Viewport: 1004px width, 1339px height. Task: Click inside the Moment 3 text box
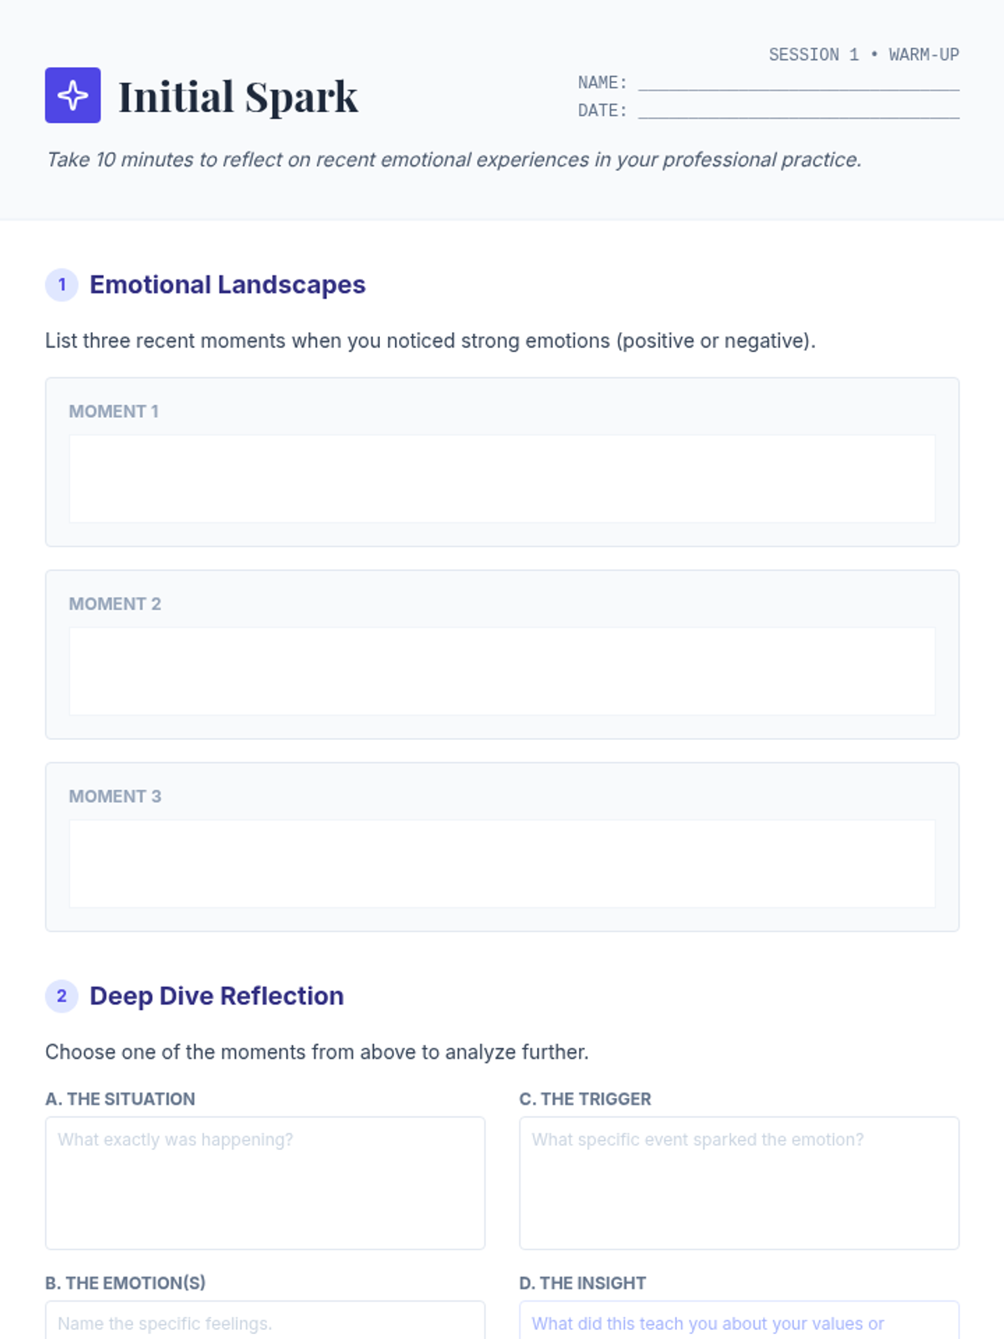point(502,864)
